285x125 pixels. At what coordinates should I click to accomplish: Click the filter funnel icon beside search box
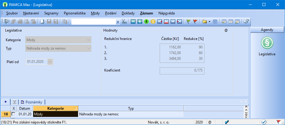tap(124, 22)
